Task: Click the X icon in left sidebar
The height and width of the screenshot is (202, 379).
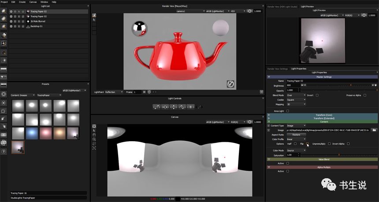Action: (x=4, y=103)
